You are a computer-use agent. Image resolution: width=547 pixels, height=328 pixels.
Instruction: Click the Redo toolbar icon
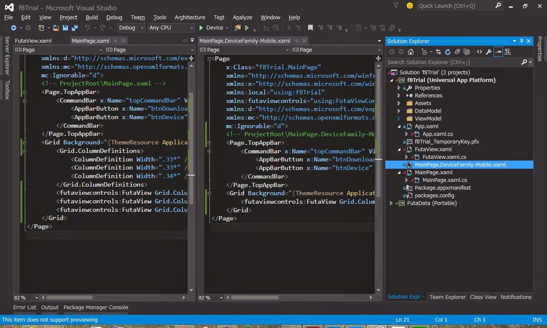[103, 28]
